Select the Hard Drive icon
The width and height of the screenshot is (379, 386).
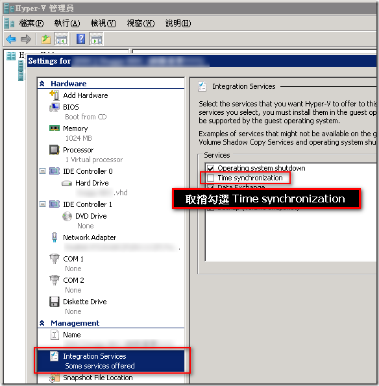(x=67, y=183)
